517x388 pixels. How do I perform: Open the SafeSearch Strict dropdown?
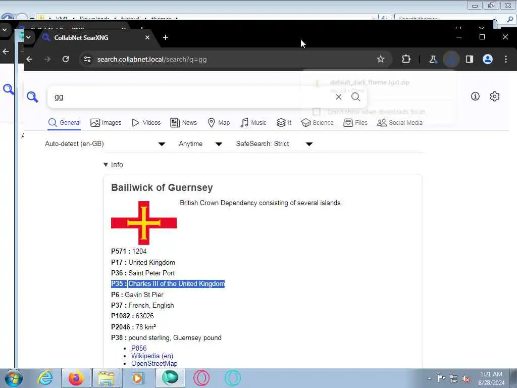(x=274, y=144)
